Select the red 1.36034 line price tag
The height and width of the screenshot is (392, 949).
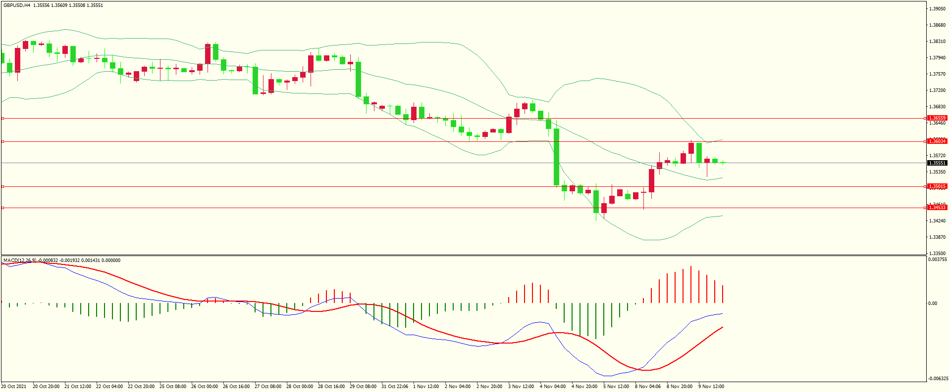tap(937, 141)
